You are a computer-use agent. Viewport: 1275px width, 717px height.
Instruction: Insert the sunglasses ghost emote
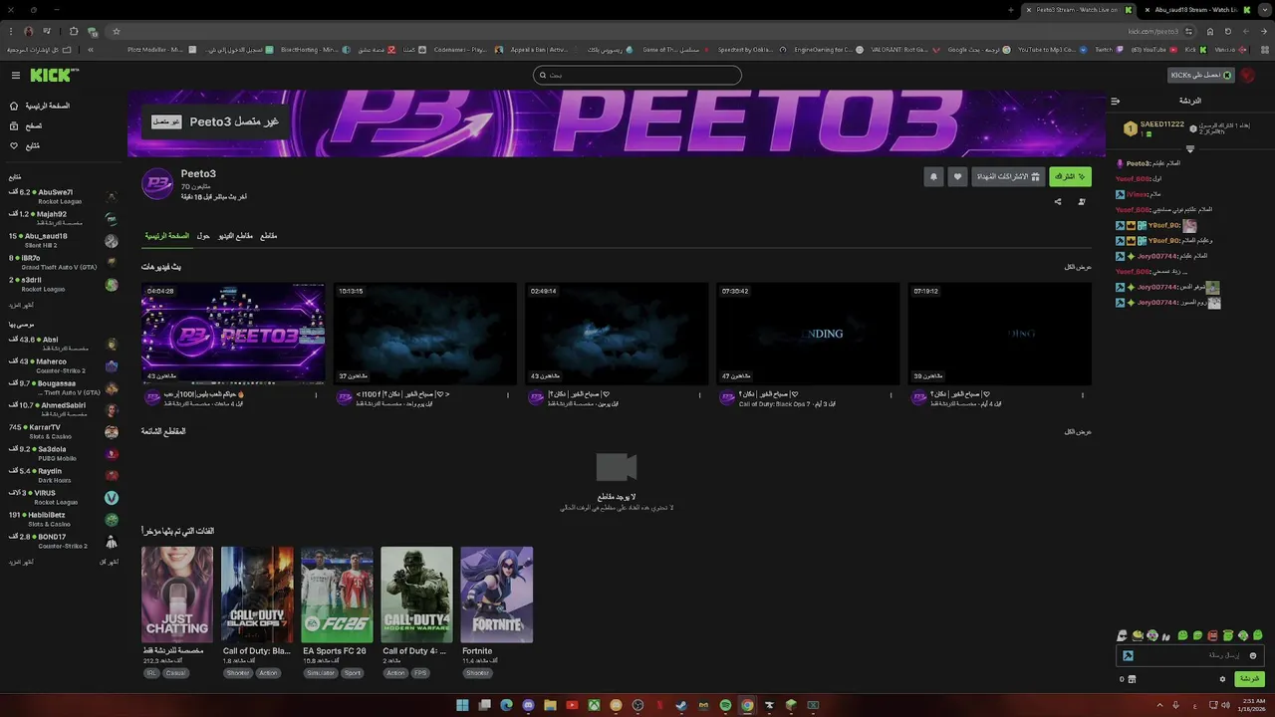1123,635
